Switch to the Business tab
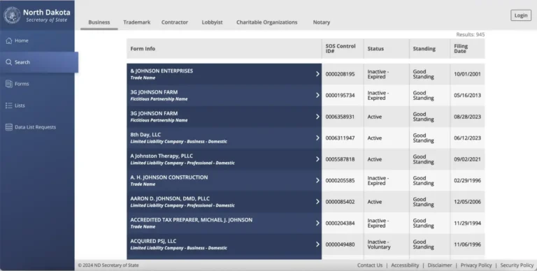Screen dimensions: 537x271 point(99,22)
